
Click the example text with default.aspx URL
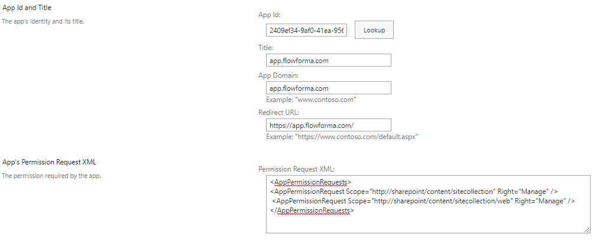tap(342, 137)
